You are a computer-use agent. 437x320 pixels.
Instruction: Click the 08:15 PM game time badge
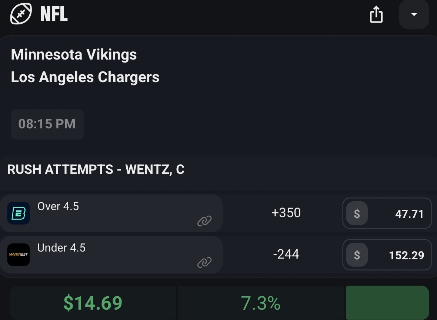pyautogui.click(x=47, y=124)
